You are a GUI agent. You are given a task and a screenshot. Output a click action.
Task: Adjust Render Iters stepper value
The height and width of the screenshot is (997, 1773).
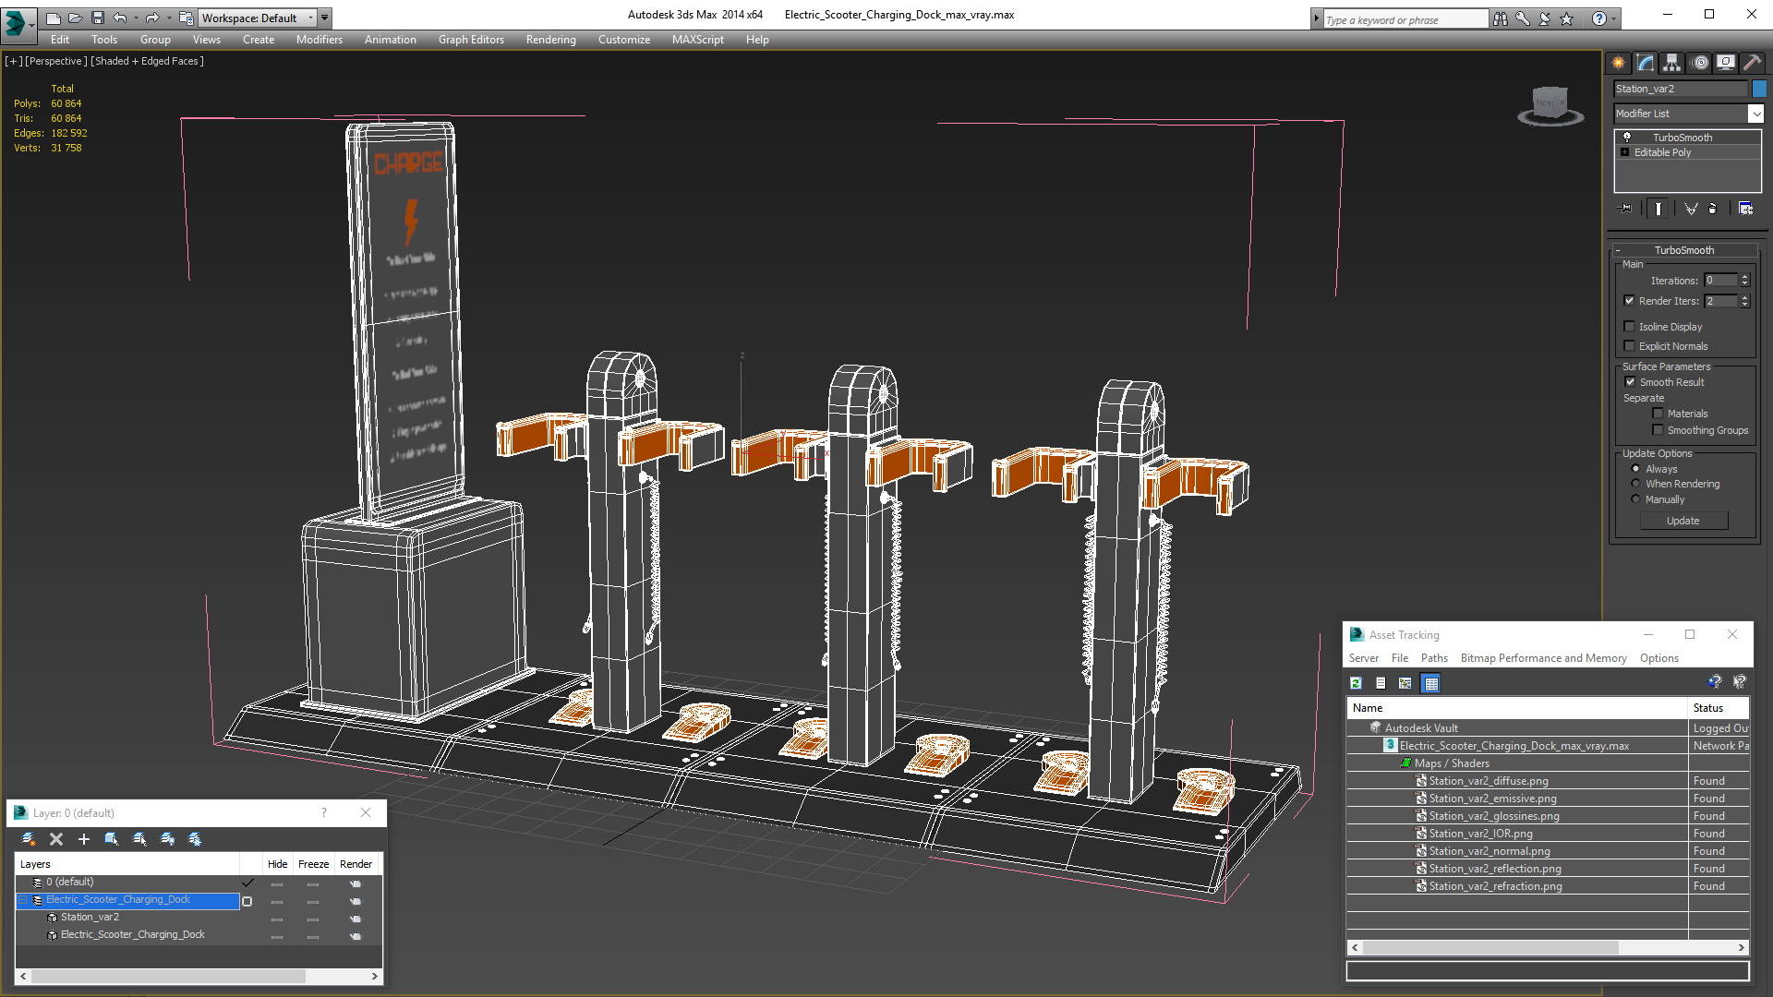tap(1745, 299)
